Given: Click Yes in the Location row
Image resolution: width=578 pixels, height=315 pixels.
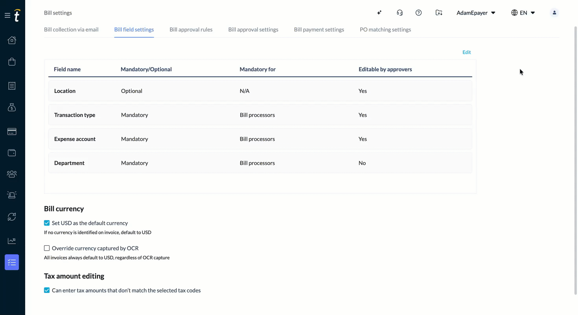Looking at the screenshot, I should point(363,91).
